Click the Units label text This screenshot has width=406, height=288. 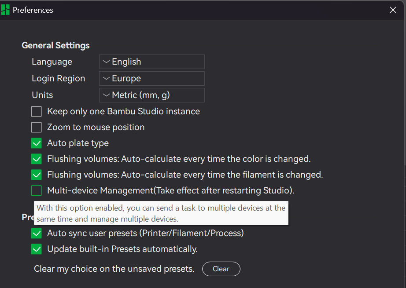click(x=42, y=95)
